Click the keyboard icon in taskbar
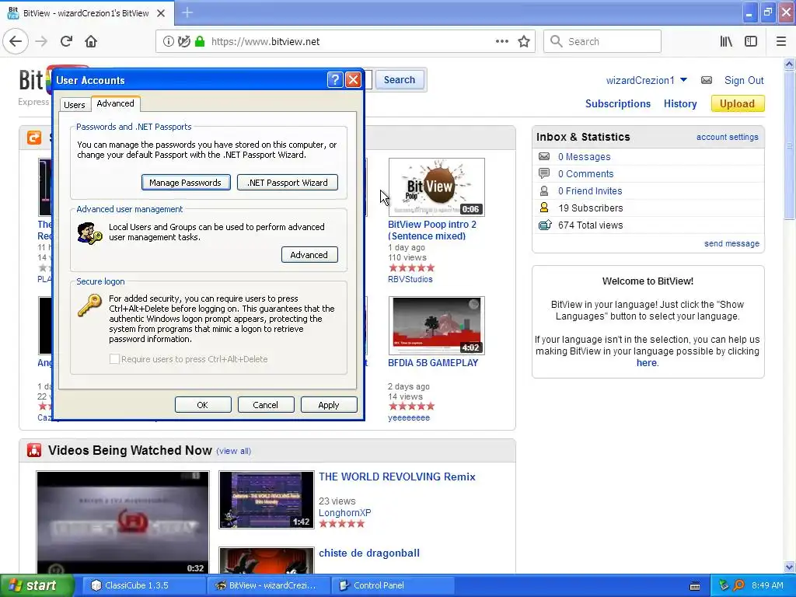796x597 pixels. [x=695, y=586]
